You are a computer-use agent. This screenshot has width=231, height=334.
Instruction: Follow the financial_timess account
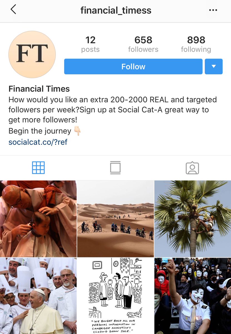click(133, 67)
